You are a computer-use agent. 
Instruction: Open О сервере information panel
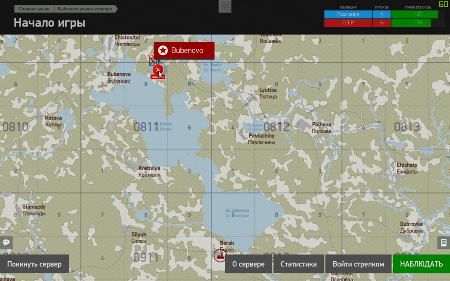click(x=249, y=264)
